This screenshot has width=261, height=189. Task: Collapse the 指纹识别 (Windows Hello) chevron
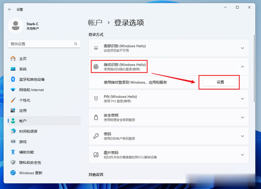[243, 67]
